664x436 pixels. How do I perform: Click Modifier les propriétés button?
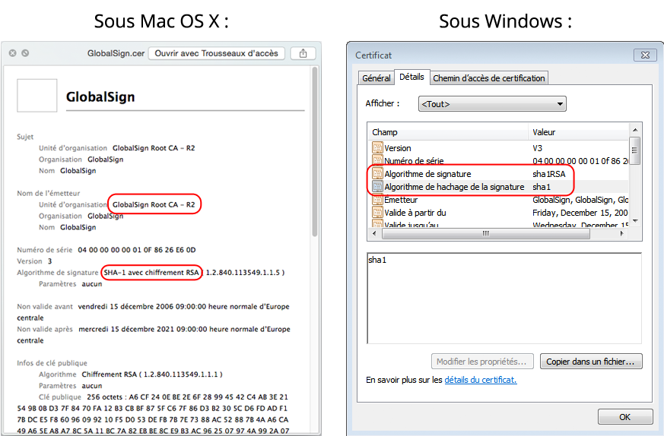(482, 362)
